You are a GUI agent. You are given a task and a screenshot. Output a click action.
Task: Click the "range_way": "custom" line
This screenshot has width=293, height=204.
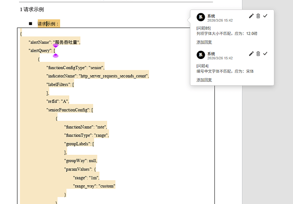94,186
